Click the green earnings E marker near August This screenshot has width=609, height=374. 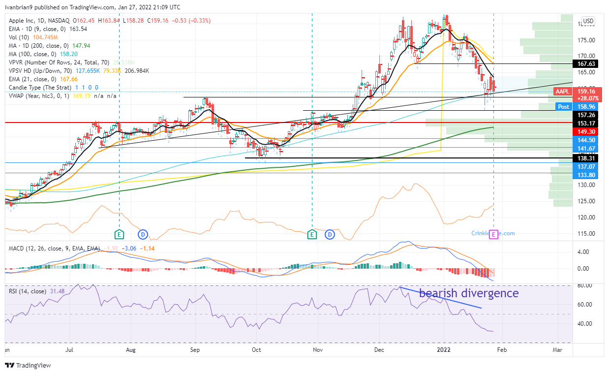point(119,234)
